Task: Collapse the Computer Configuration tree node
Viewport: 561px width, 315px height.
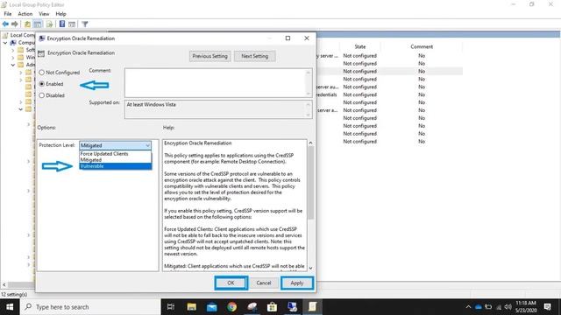Action: tap(5, 43)
